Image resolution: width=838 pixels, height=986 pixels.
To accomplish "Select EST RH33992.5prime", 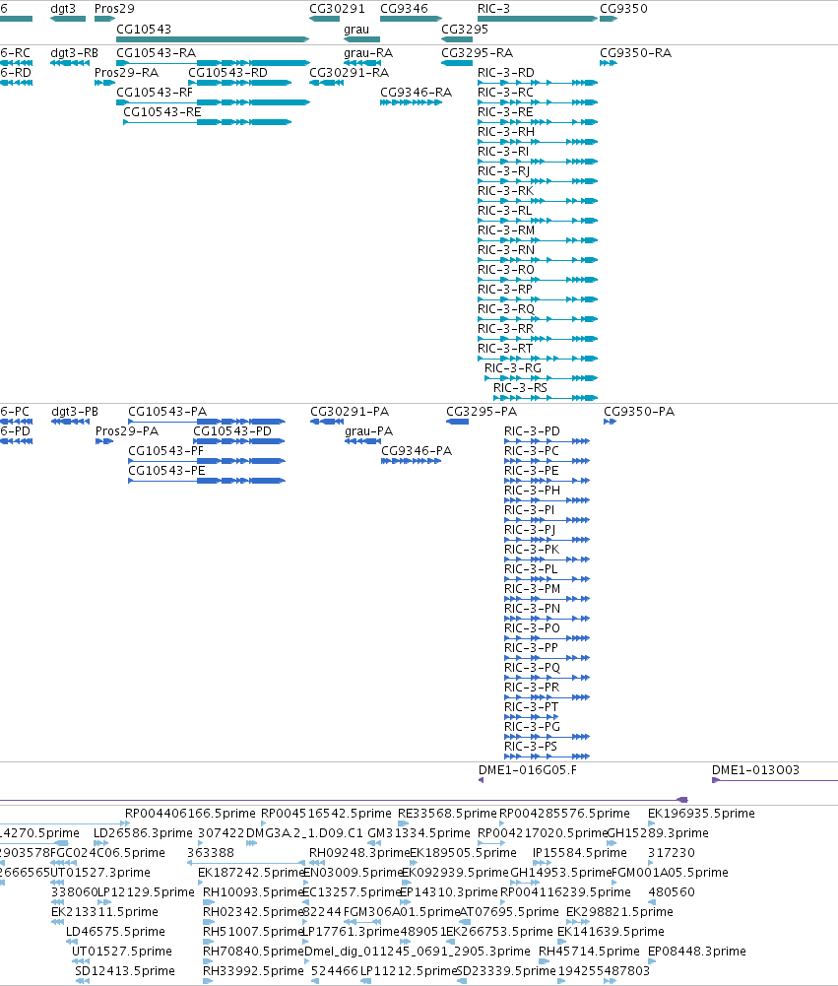I will tap(208, 981).
